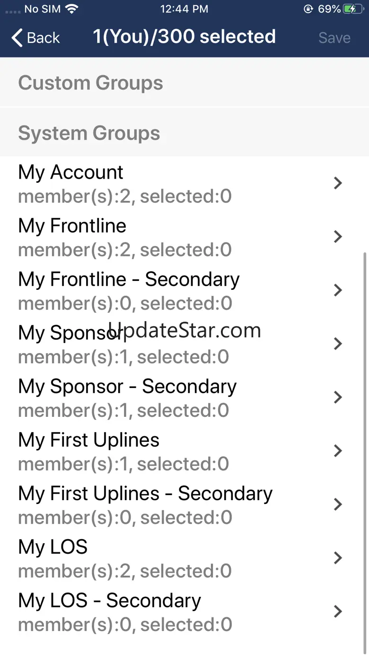Tap the rotation lock status icon

[309, 9]
